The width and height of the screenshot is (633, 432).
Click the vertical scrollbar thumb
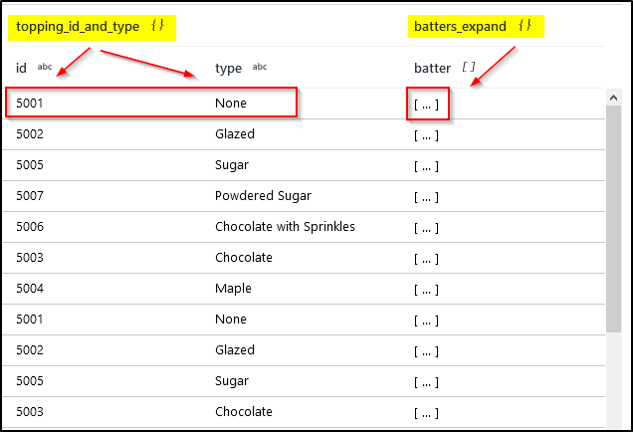pyautogui.click(x=614, y=219)
